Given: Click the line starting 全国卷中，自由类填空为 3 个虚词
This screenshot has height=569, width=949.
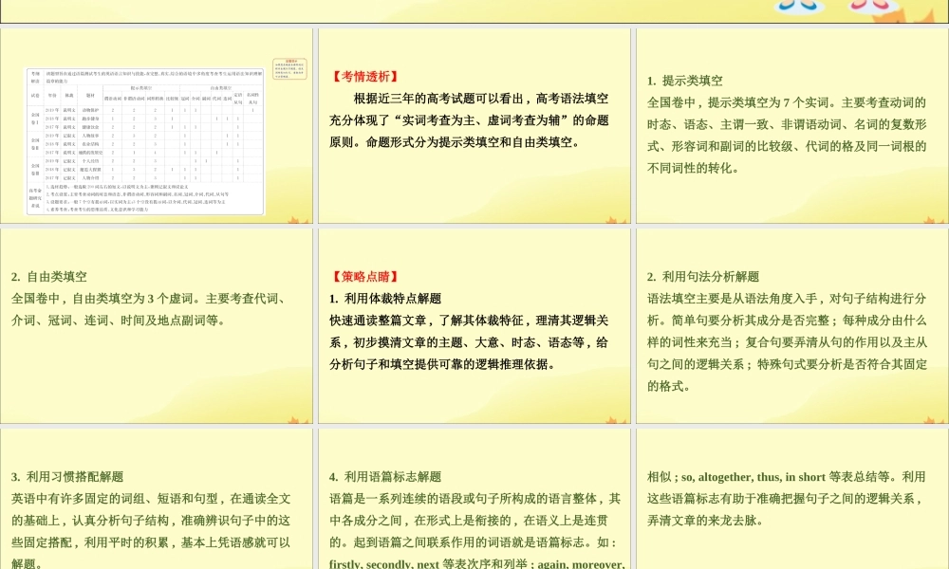Looking at the screenshot, I should coord(148,299).
